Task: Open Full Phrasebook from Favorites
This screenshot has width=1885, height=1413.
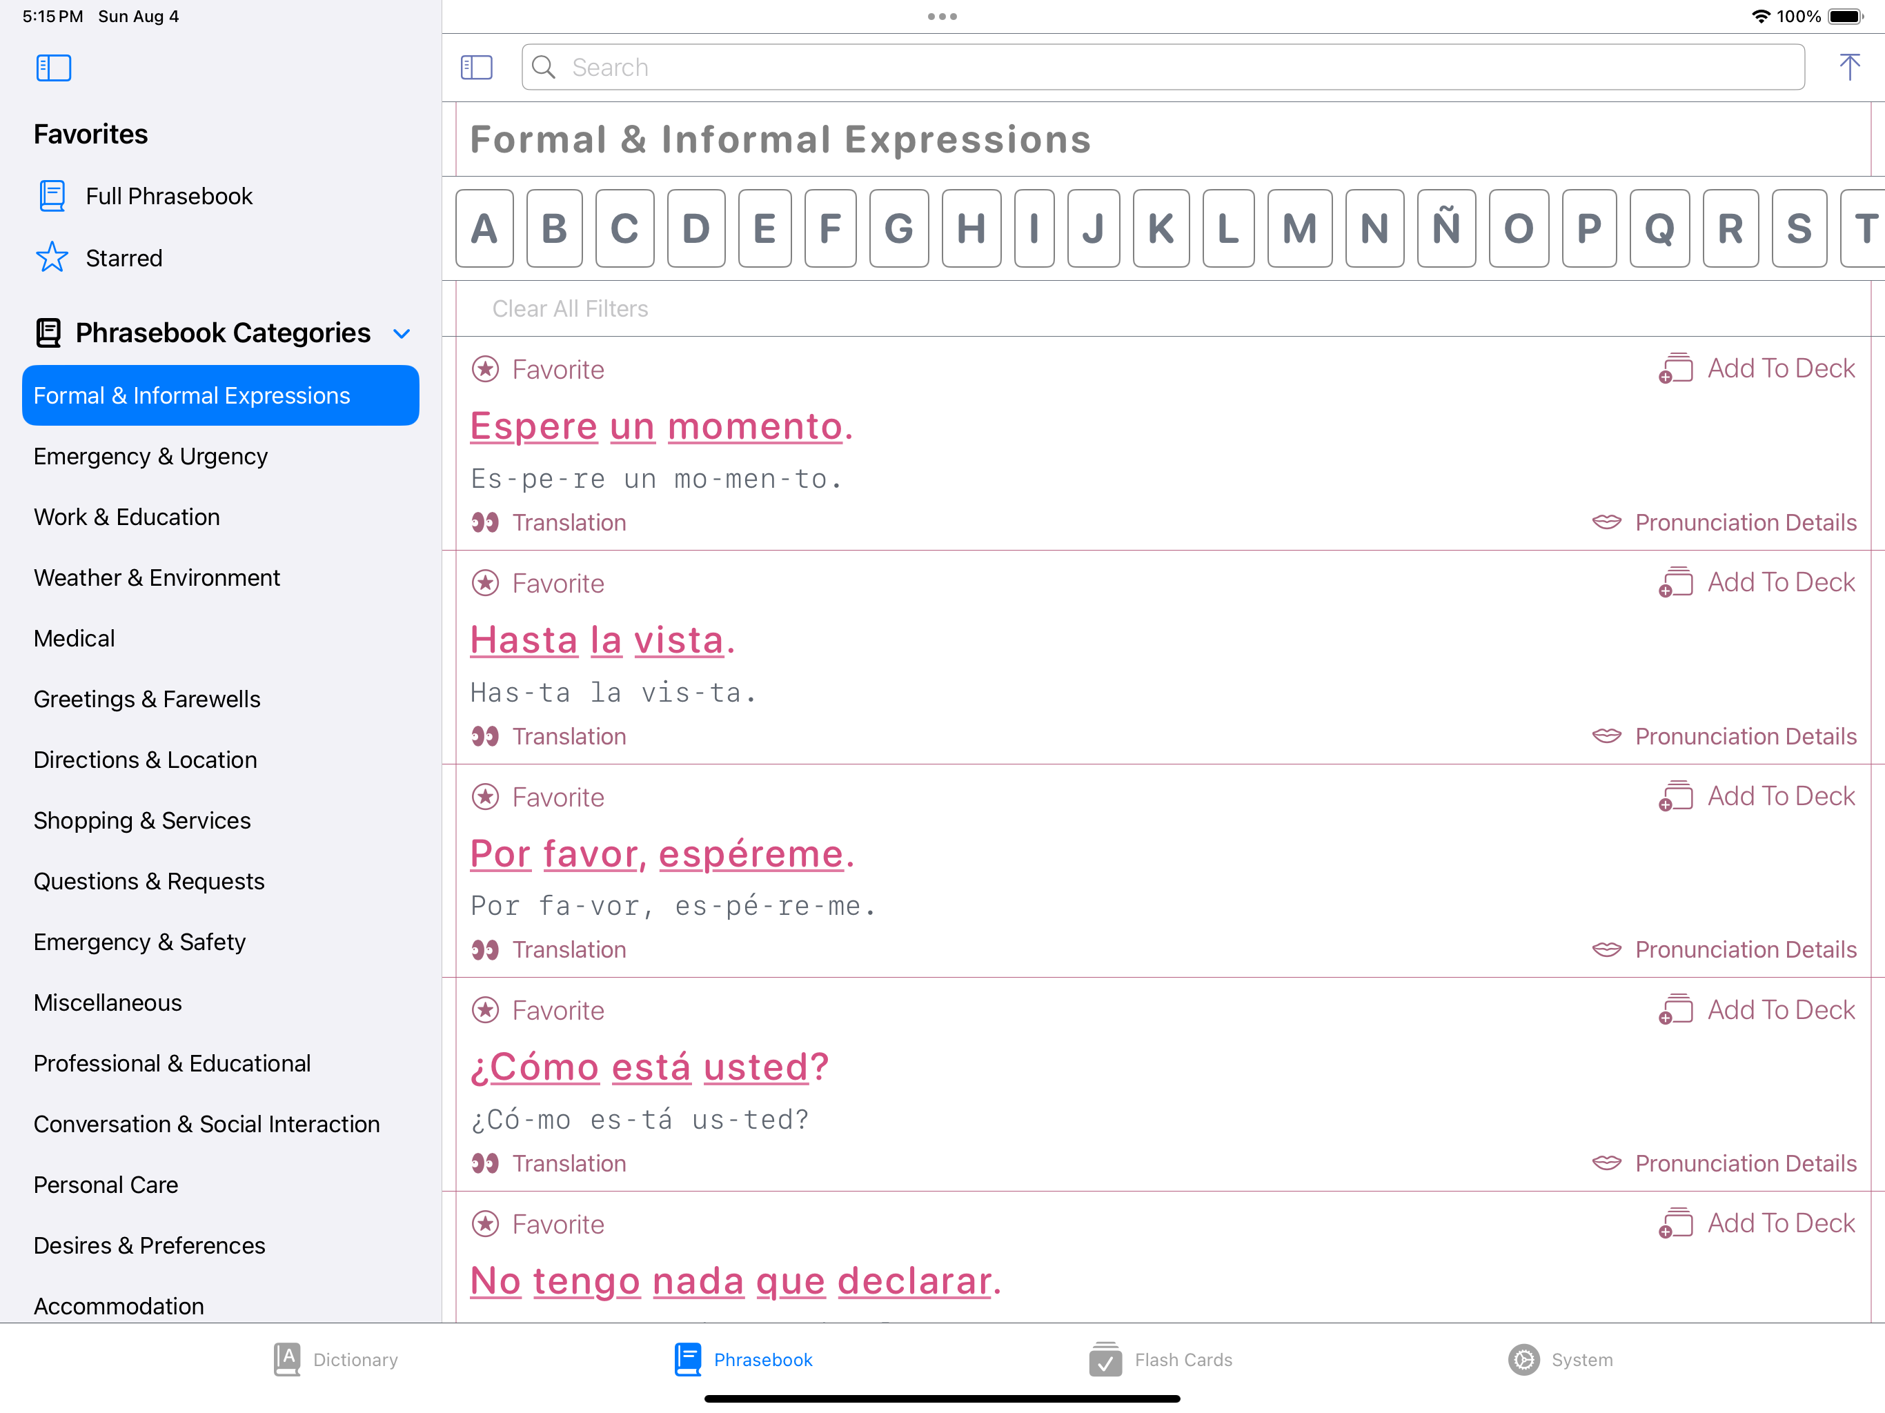Action: point(168,195)
